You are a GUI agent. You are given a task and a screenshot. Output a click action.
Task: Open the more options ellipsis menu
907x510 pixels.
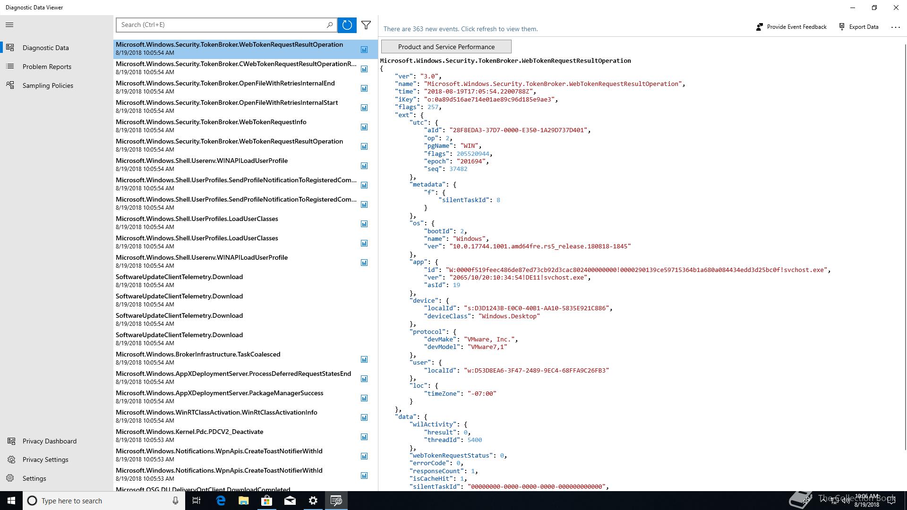(895, 27)
